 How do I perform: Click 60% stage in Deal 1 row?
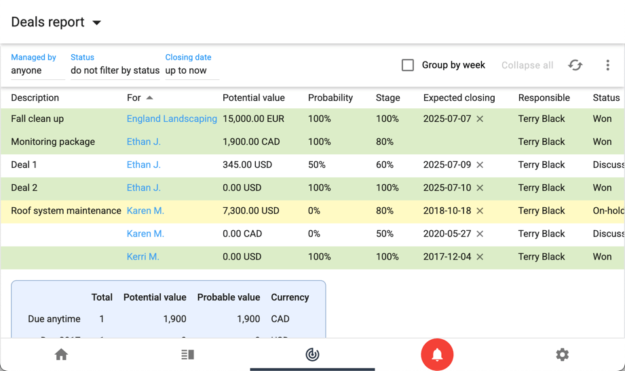pos(384,165)
